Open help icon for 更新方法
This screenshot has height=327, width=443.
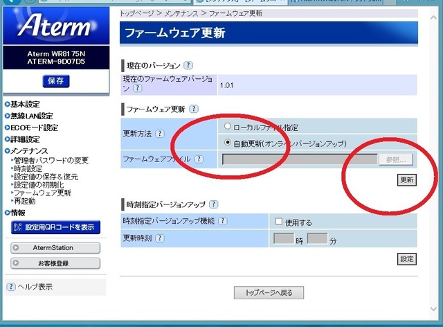160,134
